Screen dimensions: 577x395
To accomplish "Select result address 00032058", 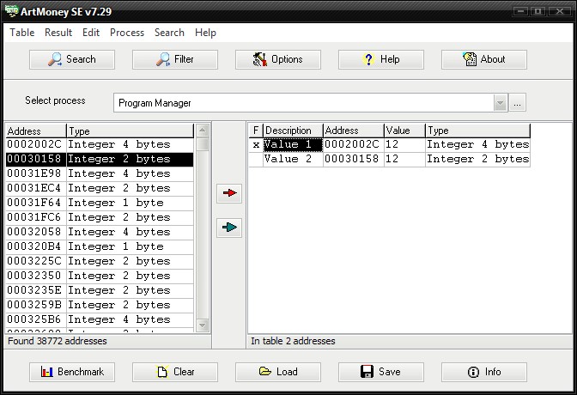I will [34, 233].
